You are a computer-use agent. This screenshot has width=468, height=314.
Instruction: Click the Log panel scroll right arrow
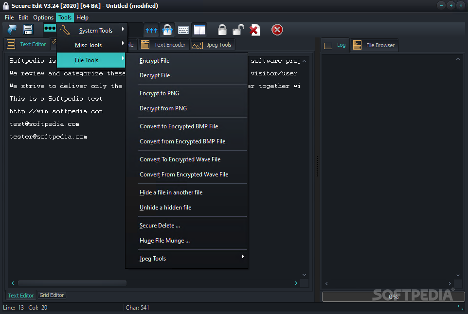pyautogui.click(x=450, y=283)
